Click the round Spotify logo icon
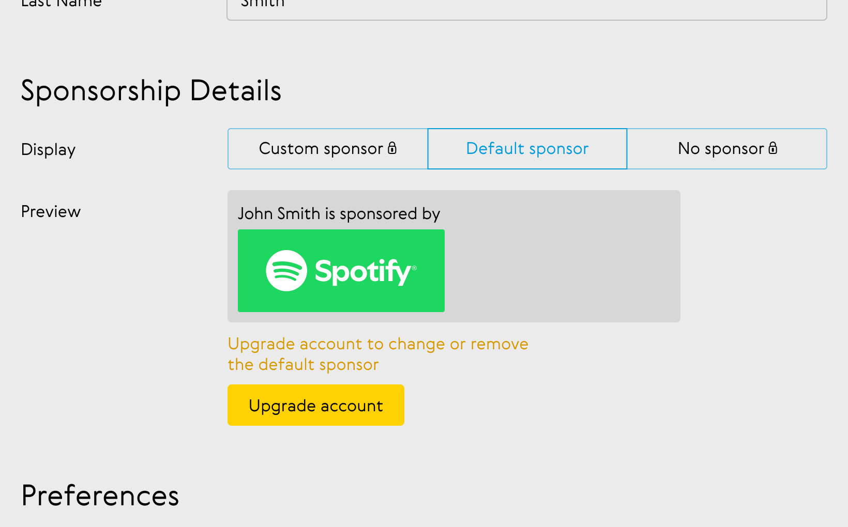The image size is (848, 527). point(286,271)
